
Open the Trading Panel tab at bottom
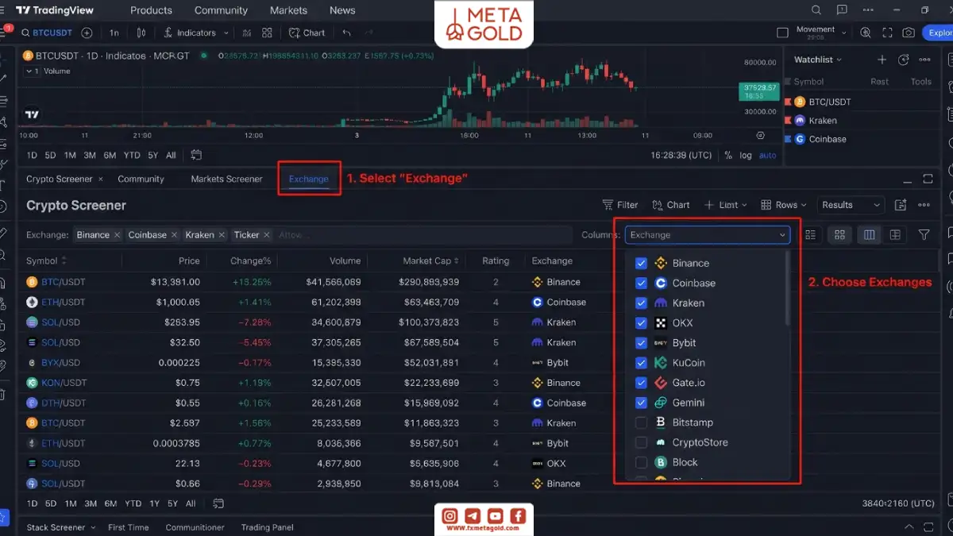(x=268, y=527)
